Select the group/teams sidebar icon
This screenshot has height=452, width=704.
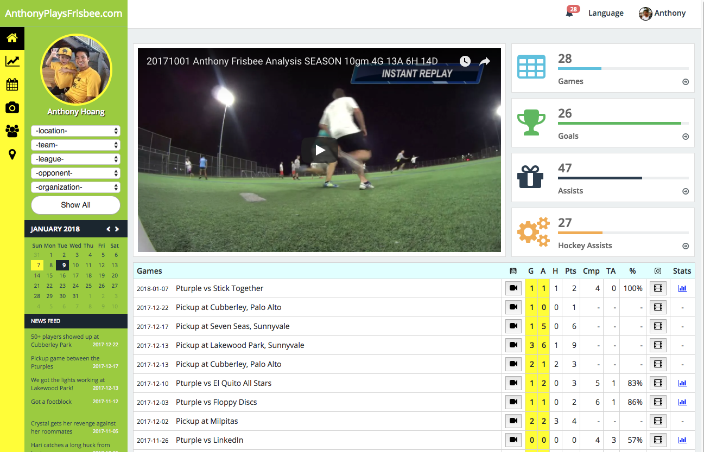point(12,131)
